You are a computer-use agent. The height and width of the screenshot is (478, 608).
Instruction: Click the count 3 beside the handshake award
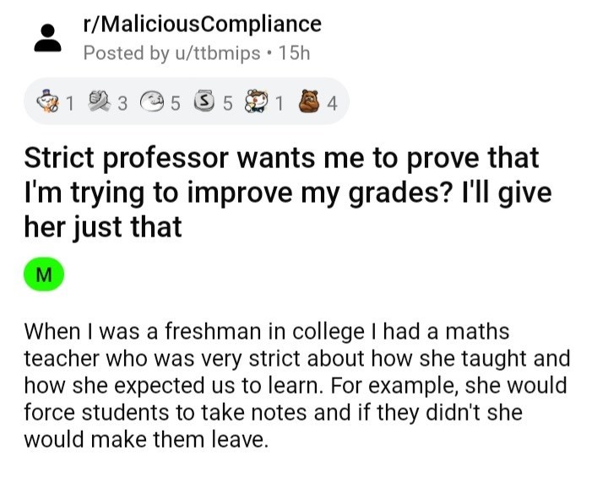tap(122, 105)
